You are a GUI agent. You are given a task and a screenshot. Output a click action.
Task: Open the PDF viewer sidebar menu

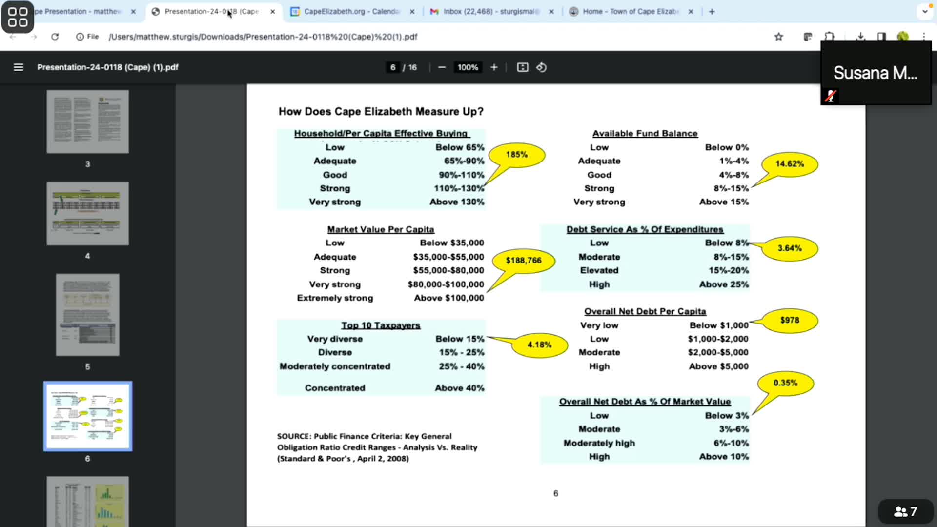(x=19, y=67)
